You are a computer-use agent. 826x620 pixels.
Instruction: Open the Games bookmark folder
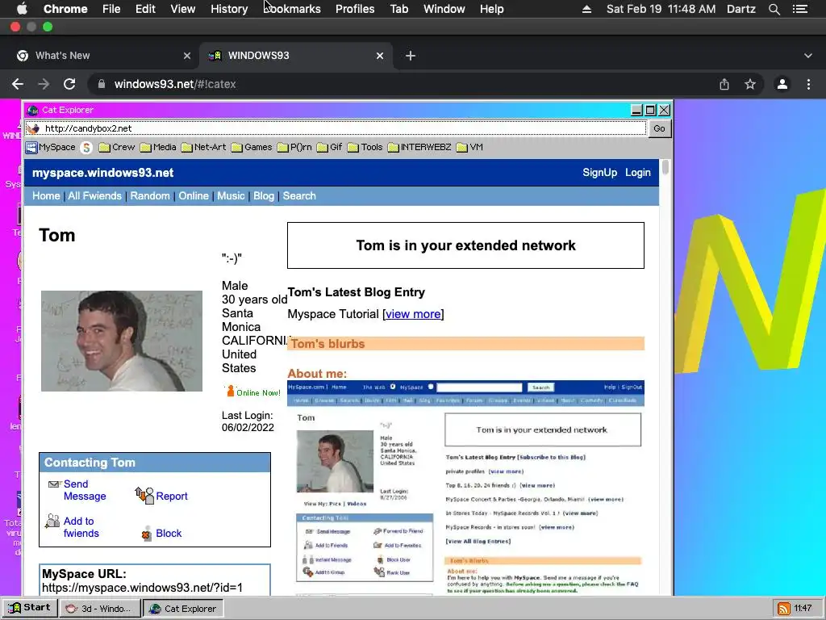tap(252, 148)
